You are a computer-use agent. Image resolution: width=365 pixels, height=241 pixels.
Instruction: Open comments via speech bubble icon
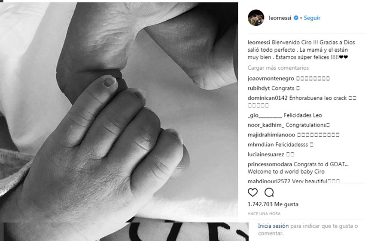[x=269, y=192]
